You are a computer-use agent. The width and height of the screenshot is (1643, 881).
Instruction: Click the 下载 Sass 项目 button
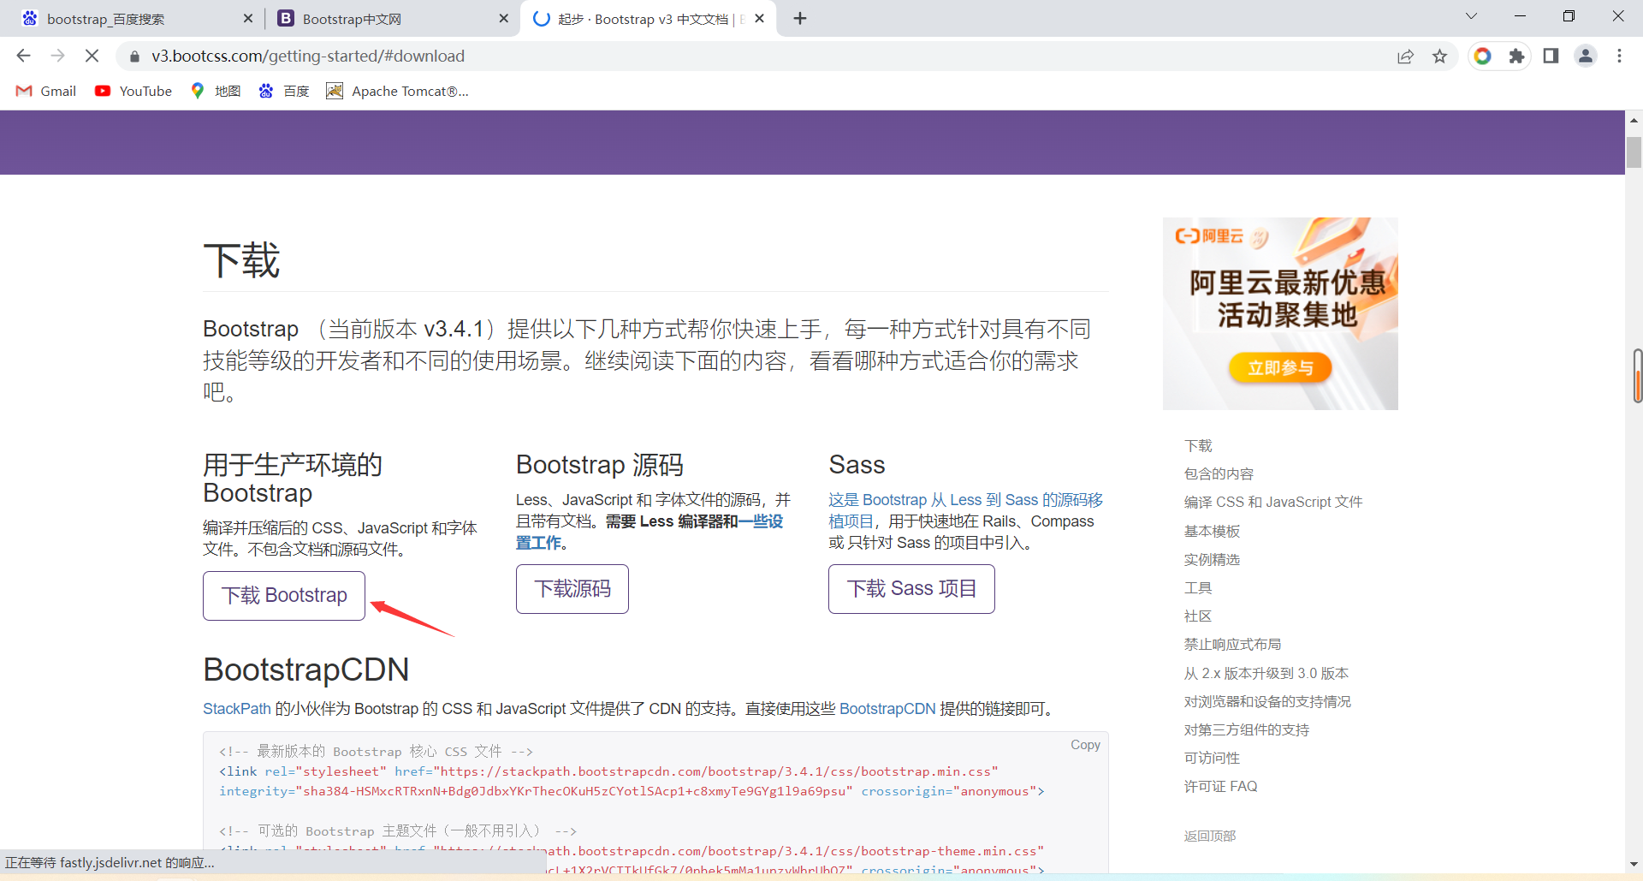[x=911, y=588]
